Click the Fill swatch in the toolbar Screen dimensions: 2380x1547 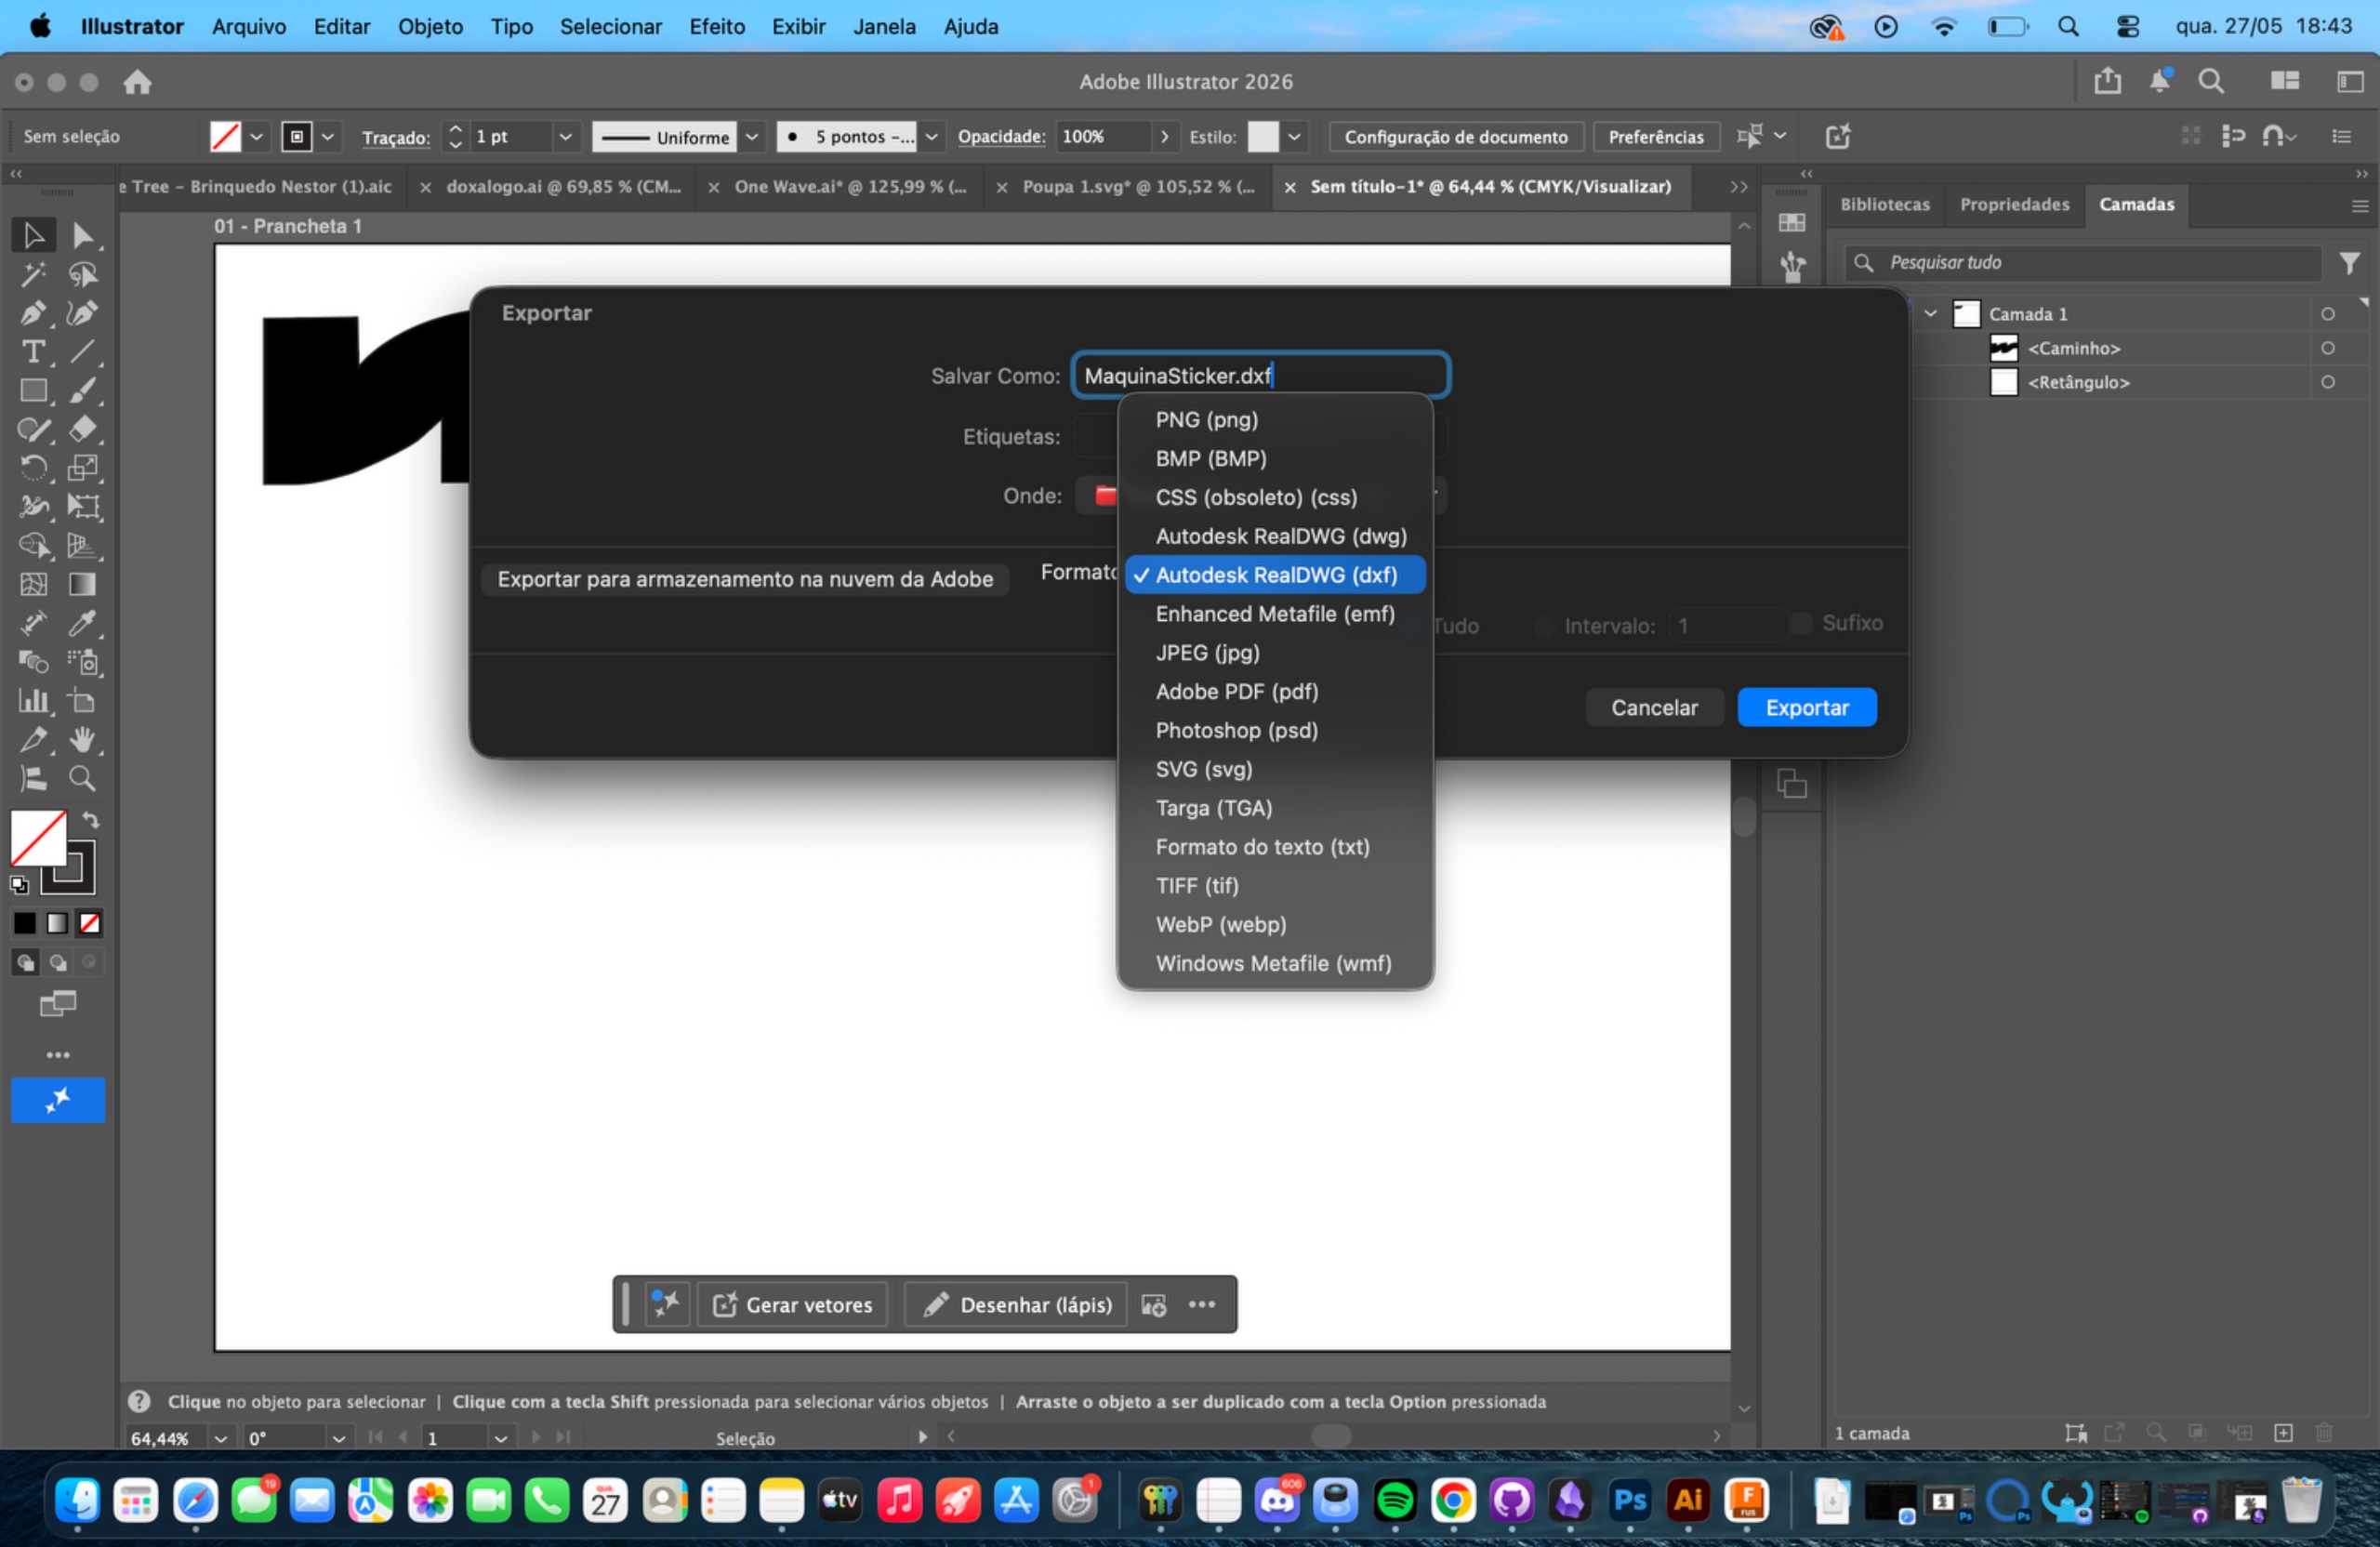(38, 838)
